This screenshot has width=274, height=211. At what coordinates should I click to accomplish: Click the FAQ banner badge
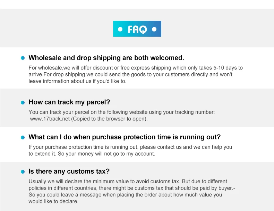click(x=137, y=29)
